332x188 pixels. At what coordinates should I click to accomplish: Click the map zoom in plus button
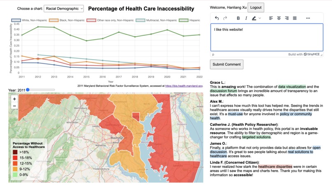click(14, 99)
